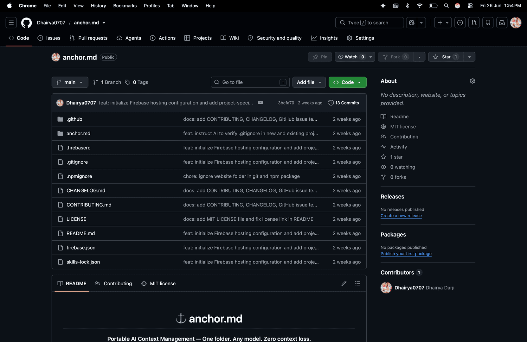This screenshot has width=527, height=342.
Task: Open the .firebaserc file
Action: click(78, 148)
